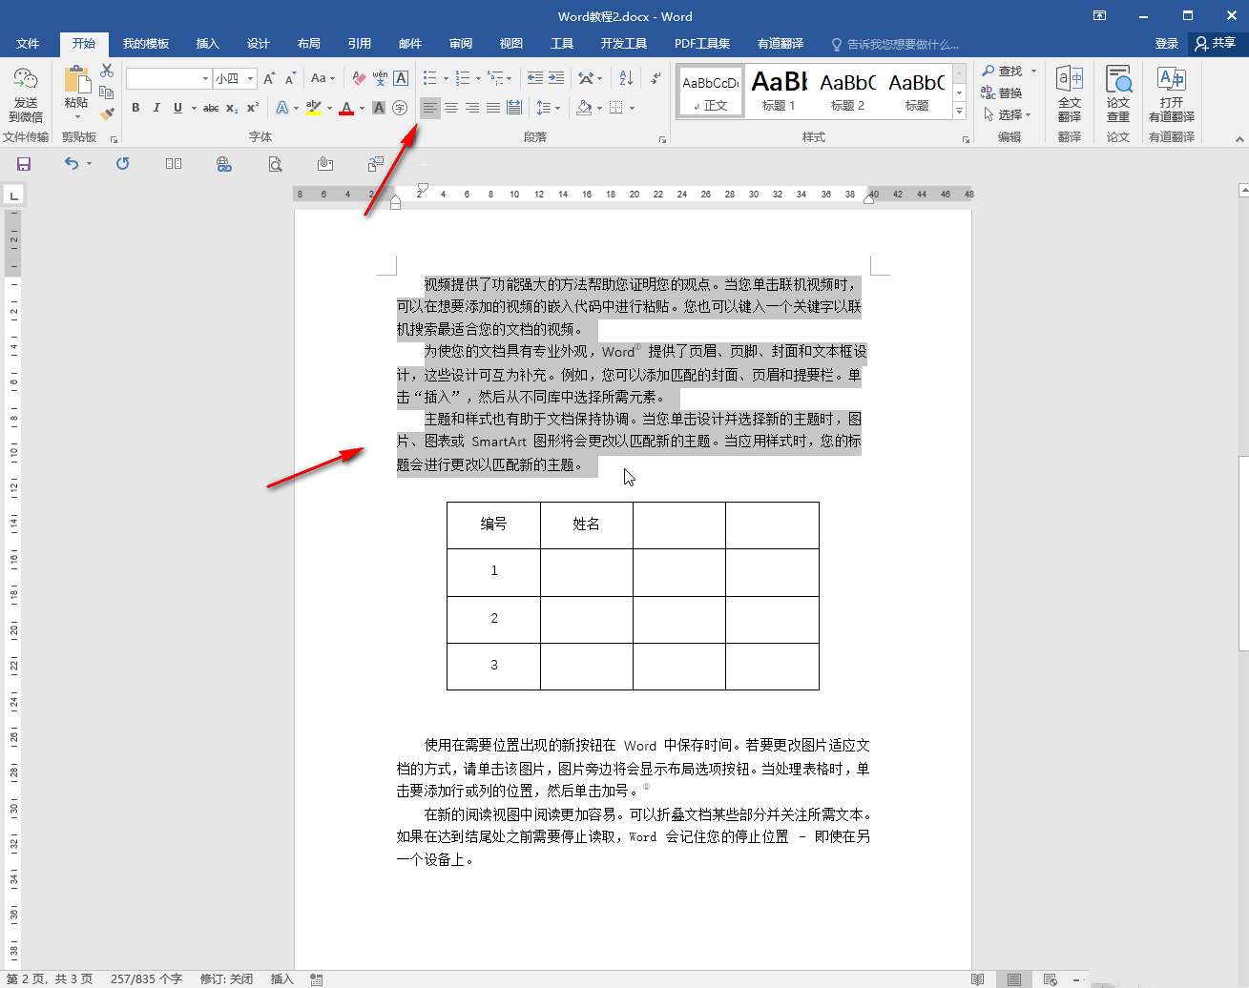Apply the 标题 1 heading style

(x=779, y=92)
